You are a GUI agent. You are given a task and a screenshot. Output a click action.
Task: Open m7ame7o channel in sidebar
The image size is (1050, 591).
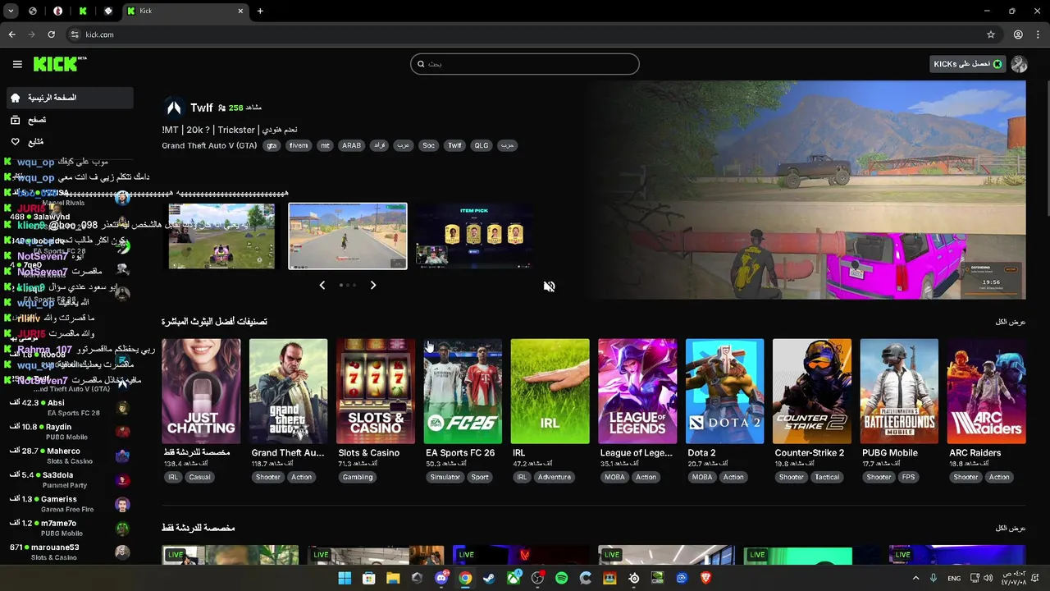(69, 528)
